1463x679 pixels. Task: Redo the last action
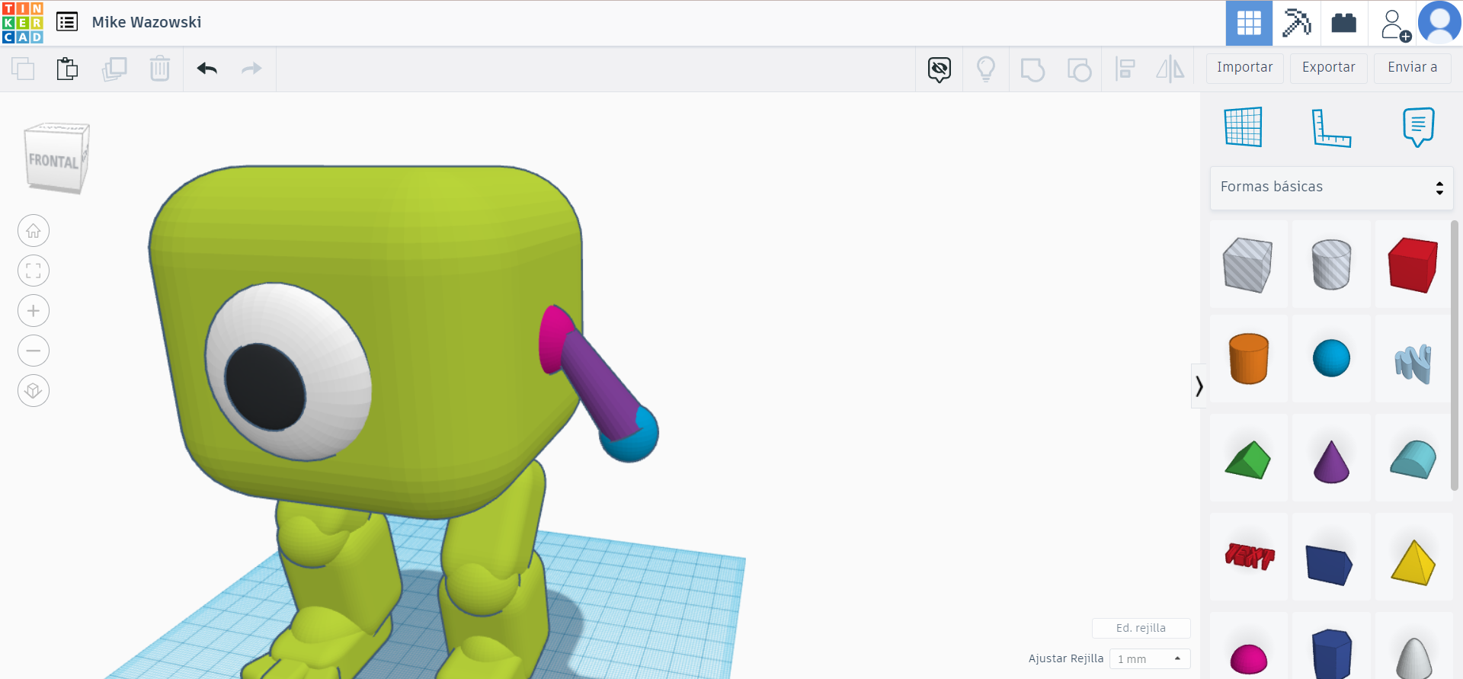(251, 69)
